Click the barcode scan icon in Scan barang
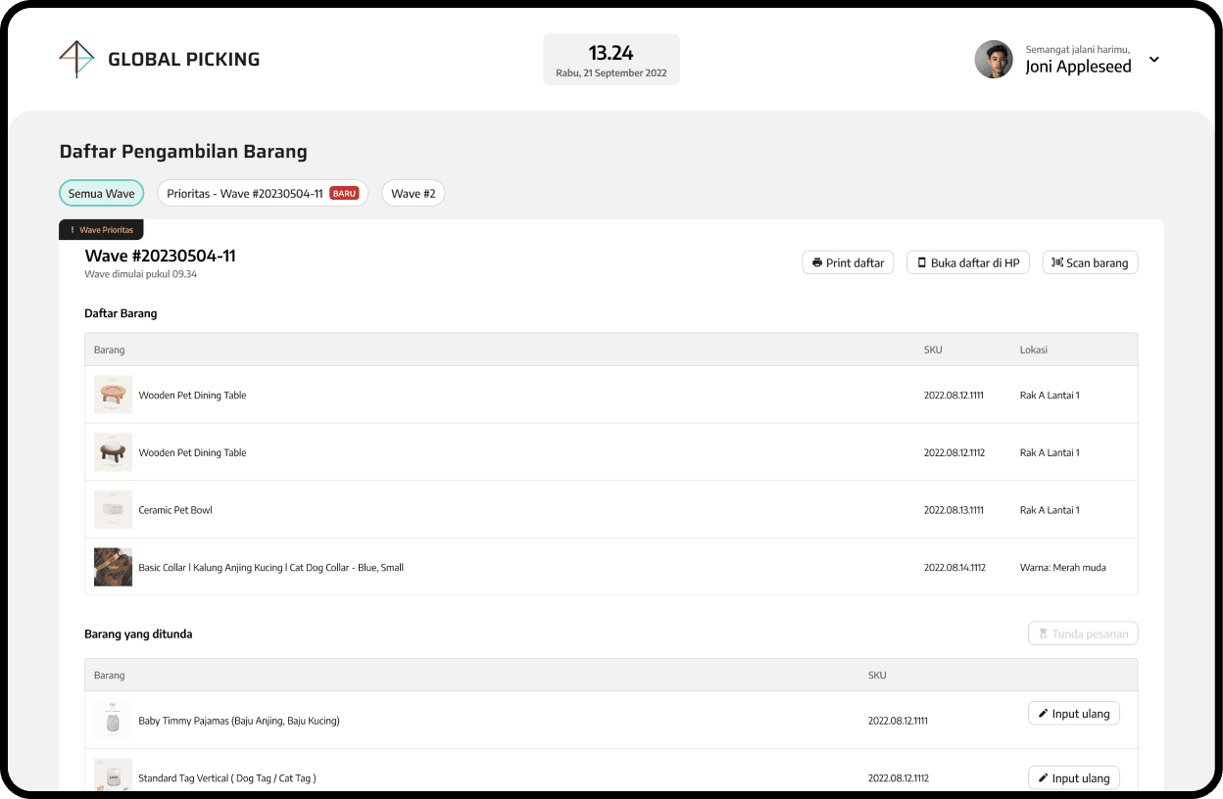 [x=1057, y=262]
